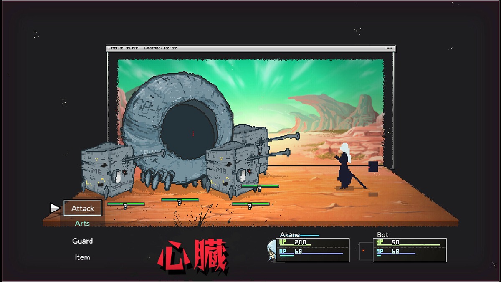Select the Akane sprite on the battlefield
Viewport: 501px width, 282px height.
coord(345,166)
